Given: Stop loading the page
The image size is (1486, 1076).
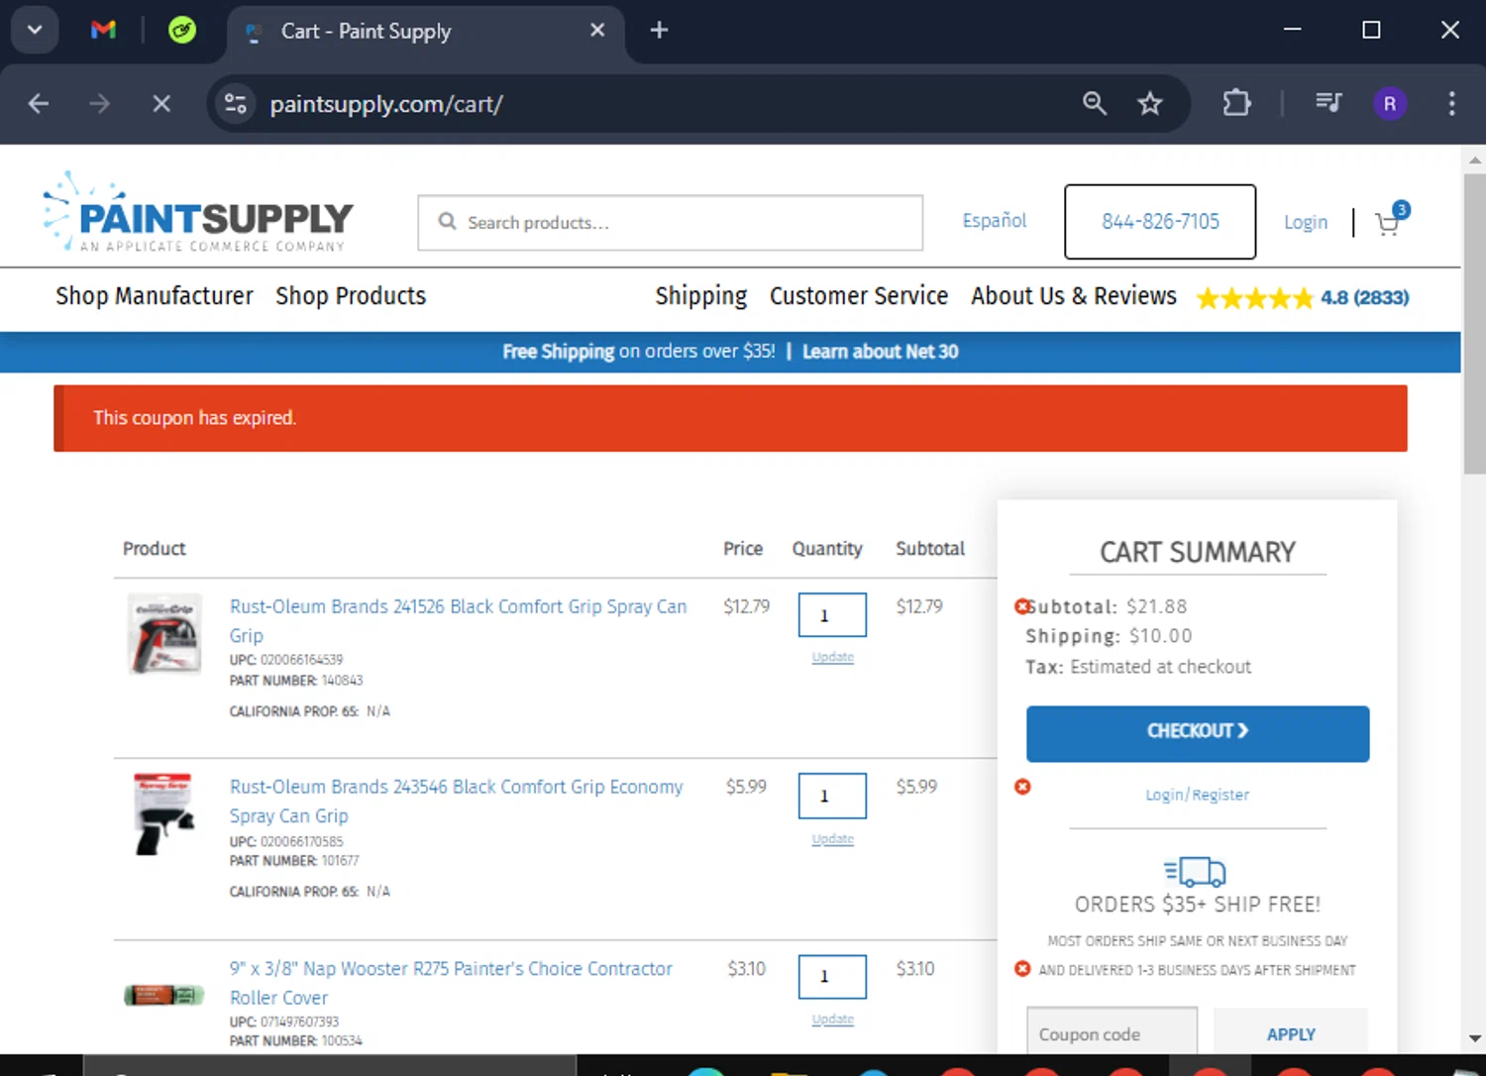Looking at the screenshot, I should click(x=161, y=103).
